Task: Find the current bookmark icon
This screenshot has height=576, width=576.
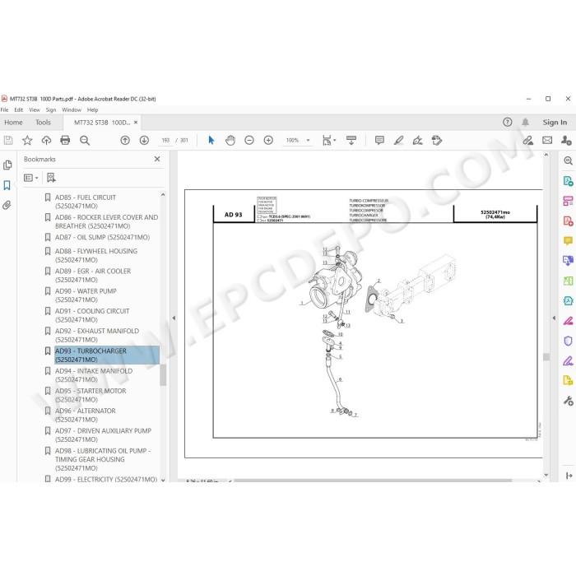Action: click(51, 178)
